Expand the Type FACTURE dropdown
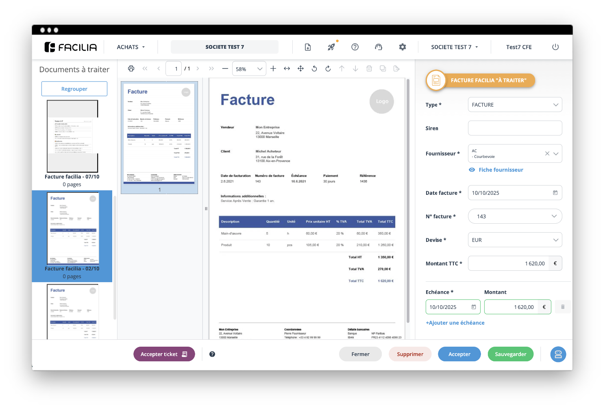This screenshot has width=605, height=410. click(x=555, y=105)
